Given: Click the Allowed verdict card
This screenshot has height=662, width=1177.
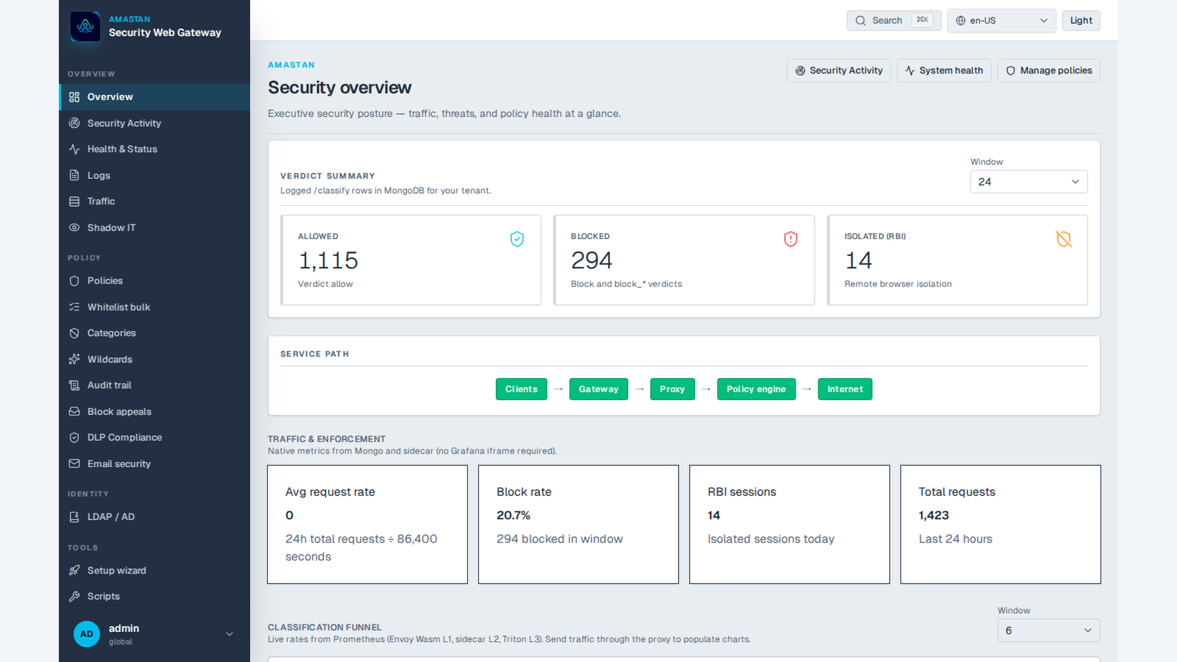Looking at the screenshot, I should 411,260.
